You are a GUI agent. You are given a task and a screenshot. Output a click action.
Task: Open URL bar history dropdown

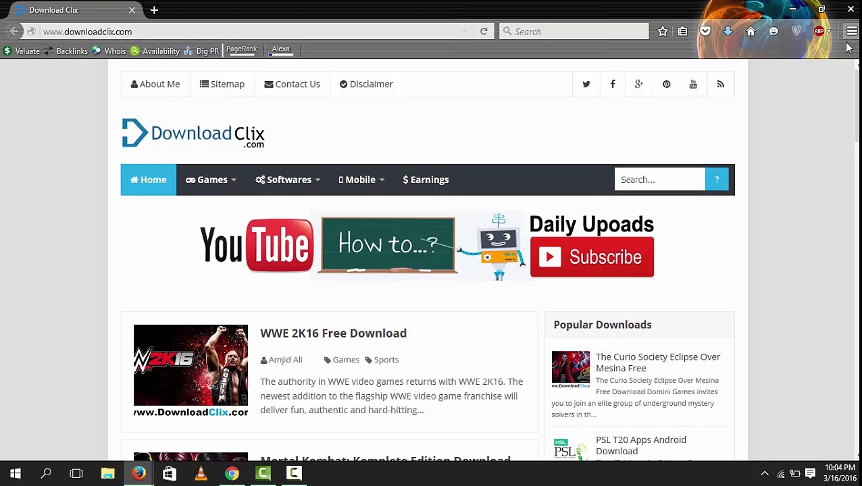(x=465, y=32)
